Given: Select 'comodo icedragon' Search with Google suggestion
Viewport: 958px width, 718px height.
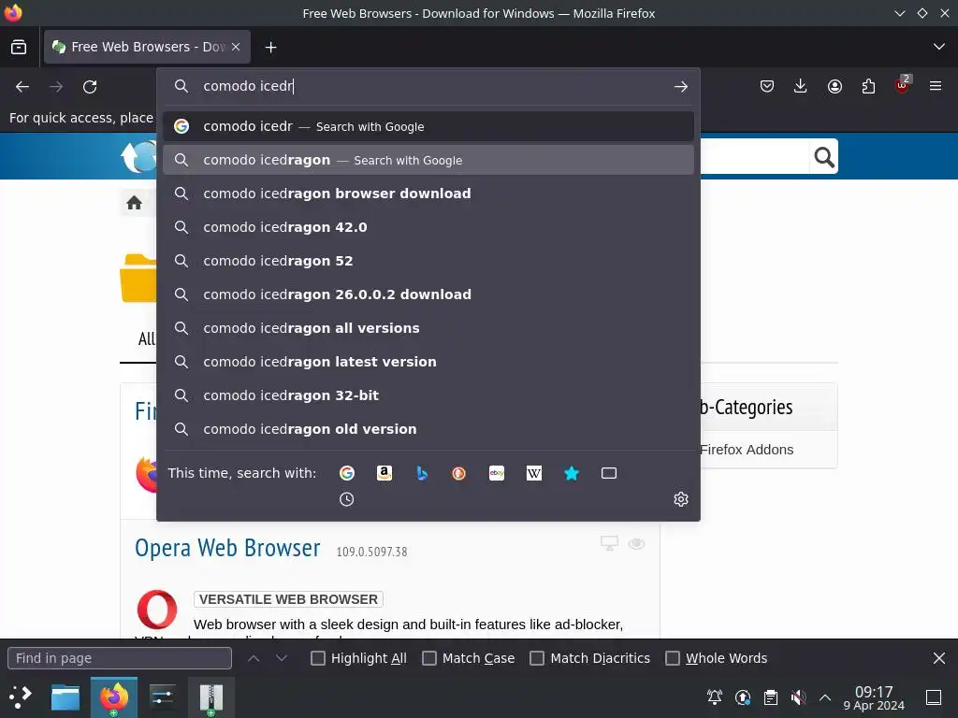Looking at the screenshot, I should (x=428, y=160).
